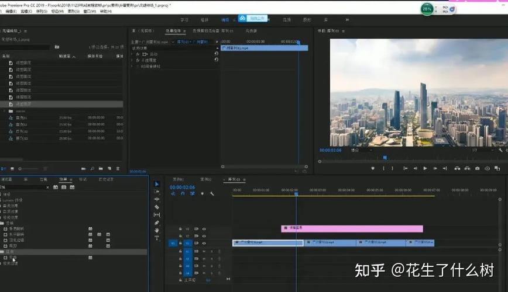This screenshot has height=292, width=508.
Task: Step back one frame in Program monitor
Action: [415, 168]
